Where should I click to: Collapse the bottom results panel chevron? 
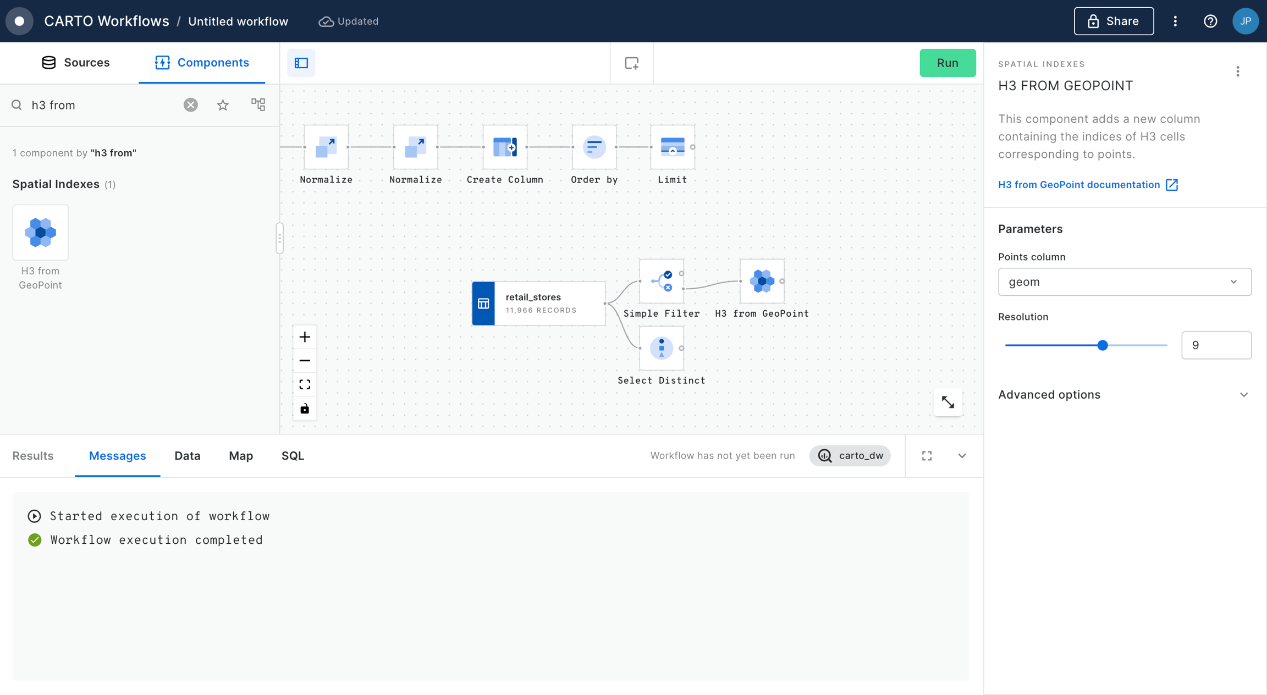(x=962, y=456)
